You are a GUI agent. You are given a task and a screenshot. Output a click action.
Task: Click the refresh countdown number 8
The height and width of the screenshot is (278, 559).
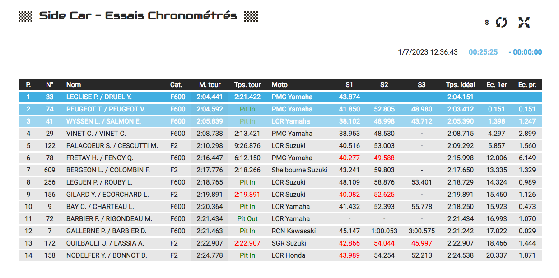click(x=487, y=23)
